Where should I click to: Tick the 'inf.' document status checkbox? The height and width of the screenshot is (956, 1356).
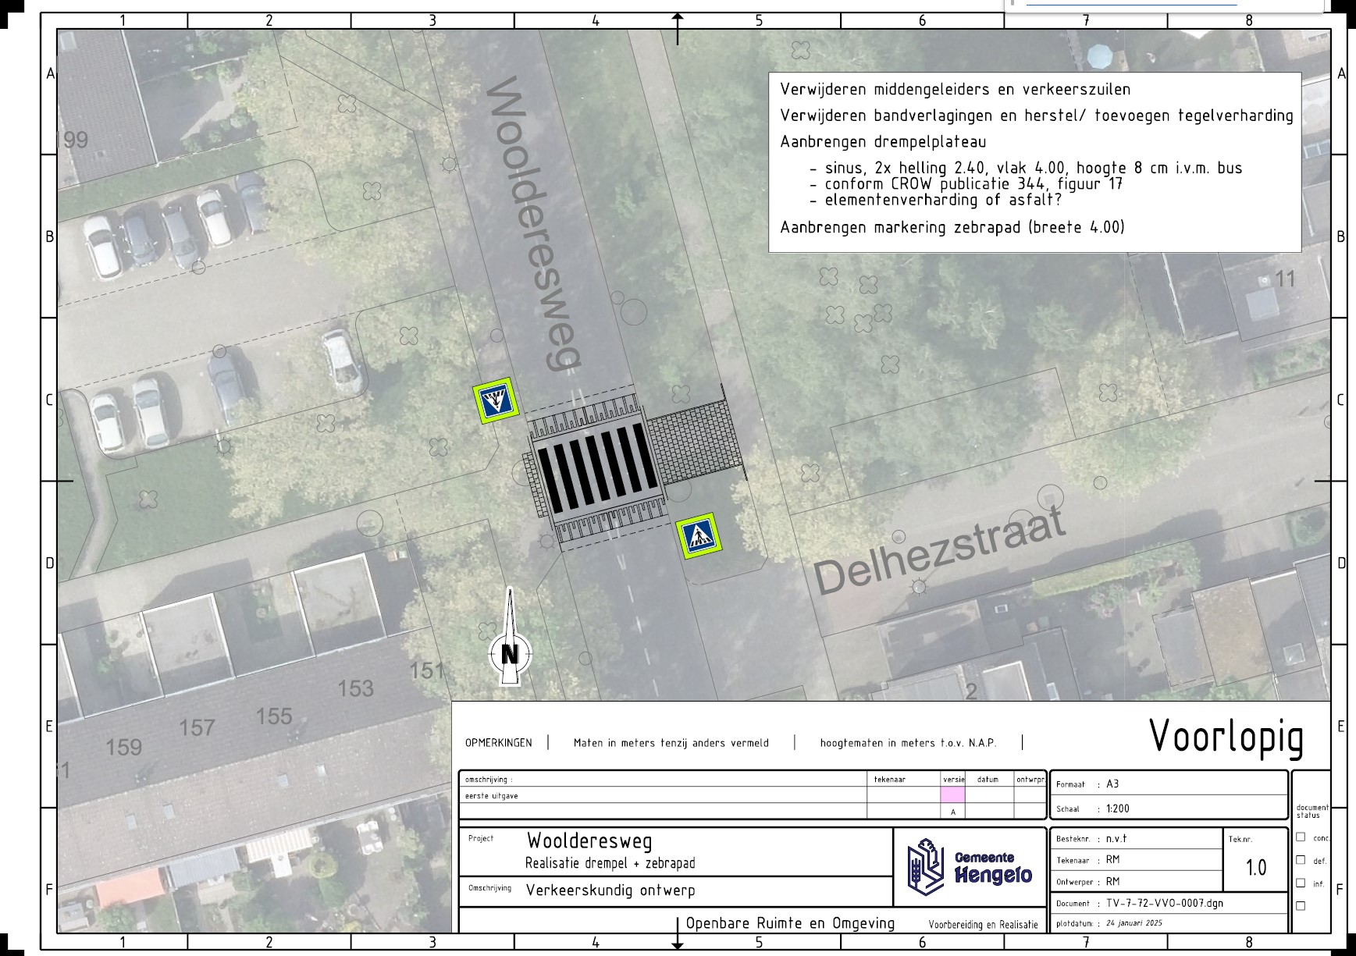click(x=1301, y=883)
